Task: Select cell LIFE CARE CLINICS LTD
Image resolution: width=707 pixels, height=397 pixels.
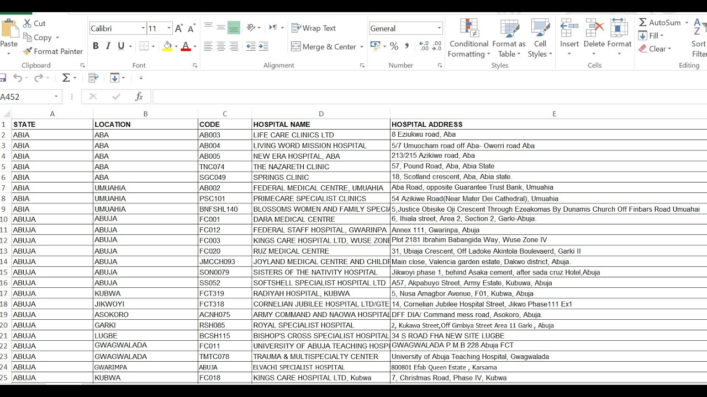Action: coord(321,135)
